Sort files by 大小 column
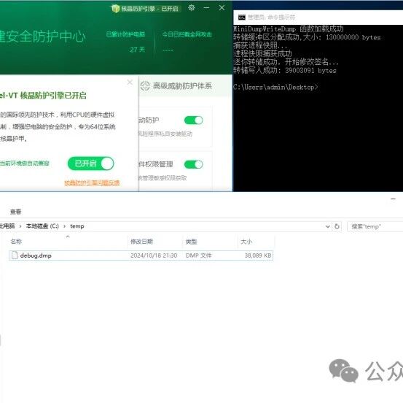 click(246, 242)
